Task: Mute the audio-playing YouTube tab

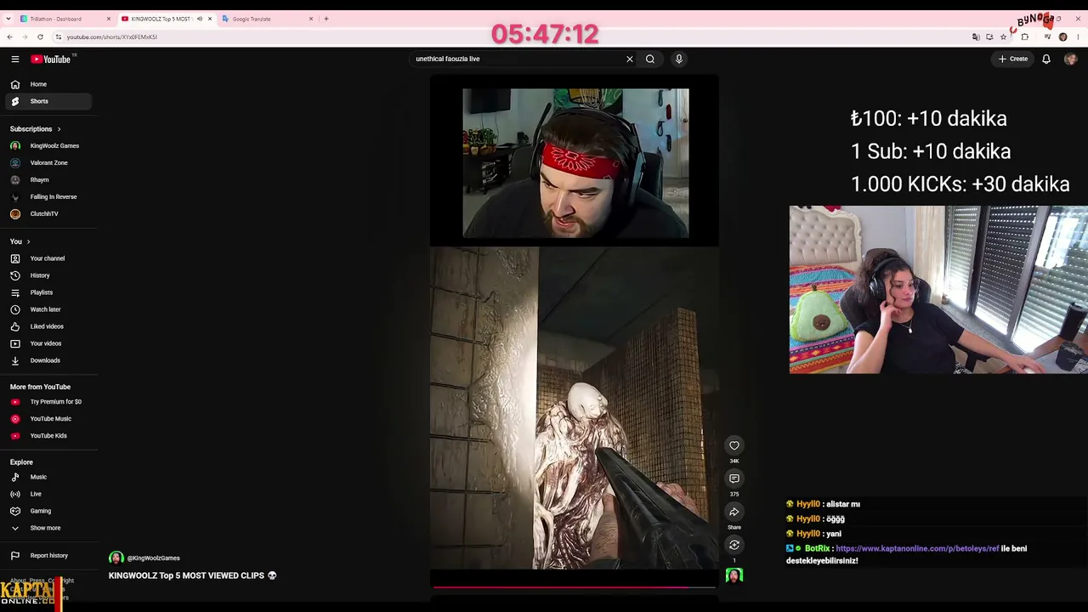Action: point(200,19)
